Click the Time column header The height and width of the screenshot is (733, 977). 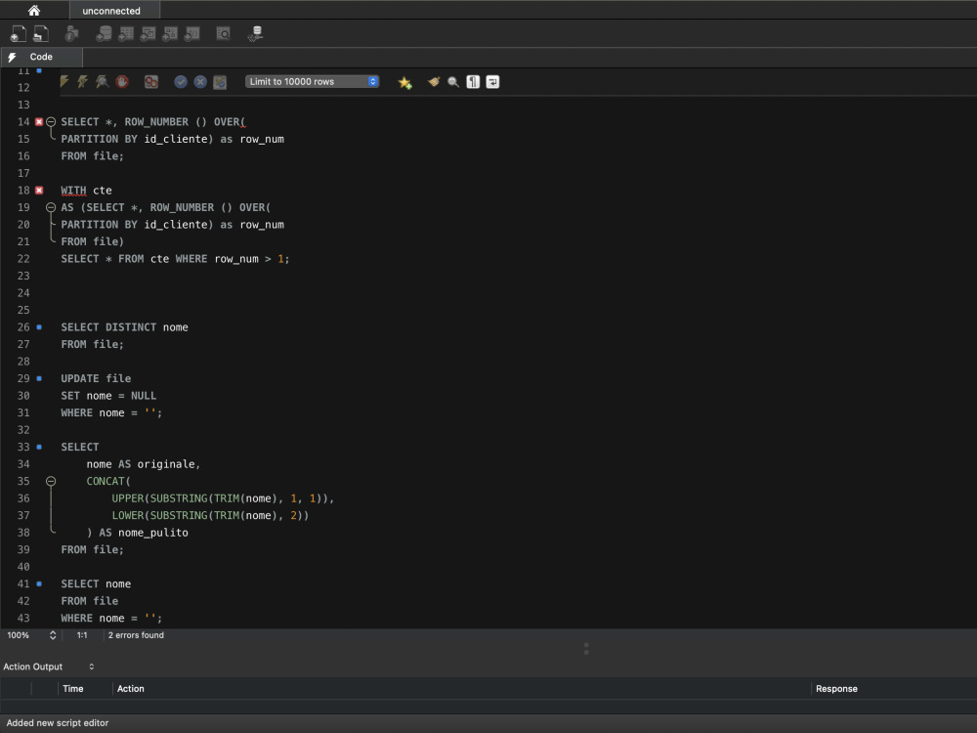coord(73,689)
